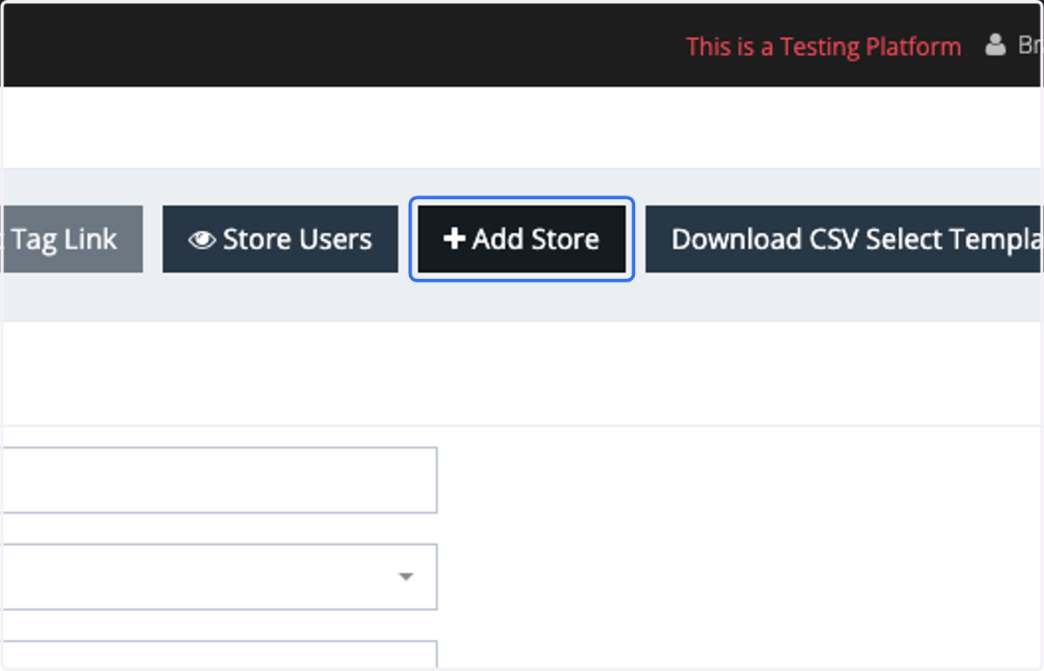This screenshot has width=1044, height=671.
Task: Open the Store Users view
Action: click(x=280, y=239)
